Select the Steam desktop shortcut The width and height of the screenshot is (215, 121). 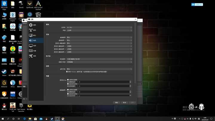pyautogui.click(x=4, y=73)
